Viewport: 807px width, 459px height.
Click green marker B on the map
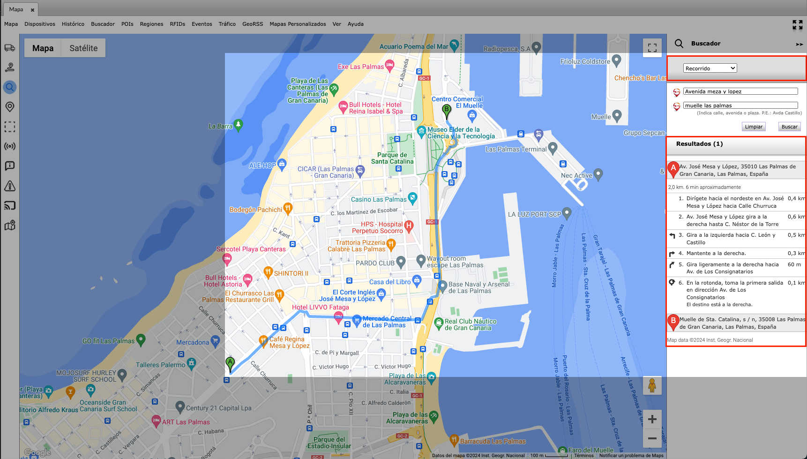(x=446, y=112)
